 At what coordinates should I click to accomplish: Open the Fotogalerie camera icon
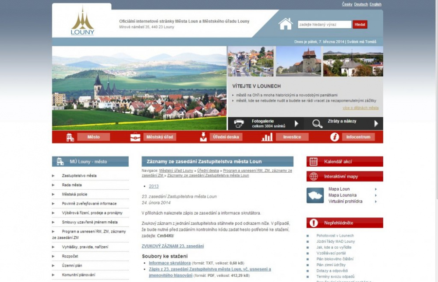(239, 123)
